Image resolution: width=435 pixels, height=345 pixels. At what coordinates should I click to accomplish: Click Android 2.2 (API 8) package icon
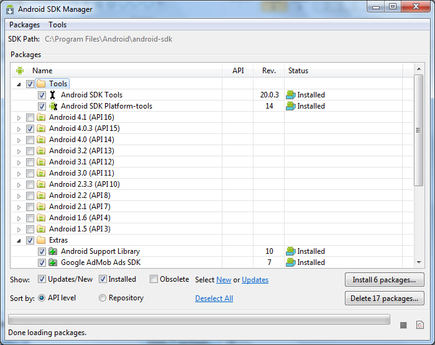tap(41, 195)
